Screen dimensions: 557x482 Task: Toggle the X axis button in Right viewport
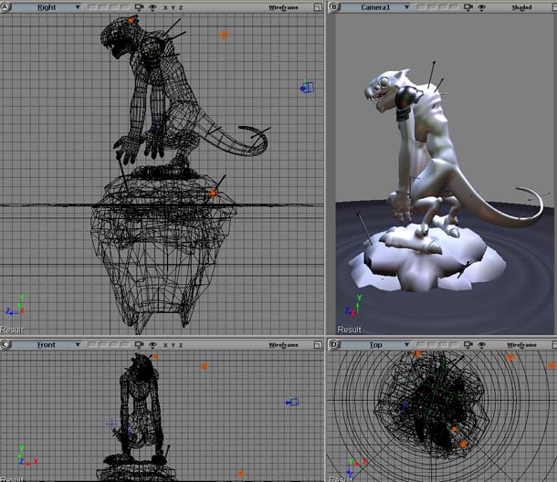point(165,7)
